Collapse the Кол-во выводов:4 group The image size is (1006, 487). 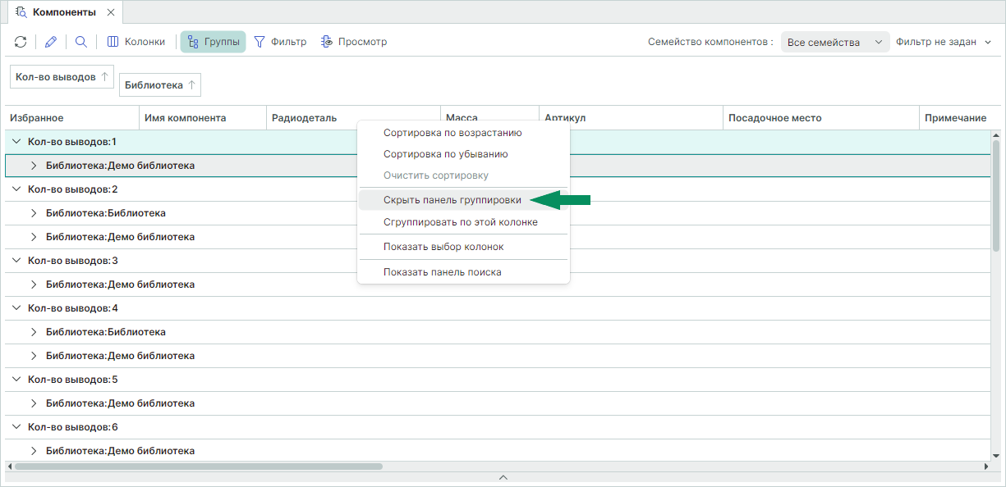tap(16, 308)
